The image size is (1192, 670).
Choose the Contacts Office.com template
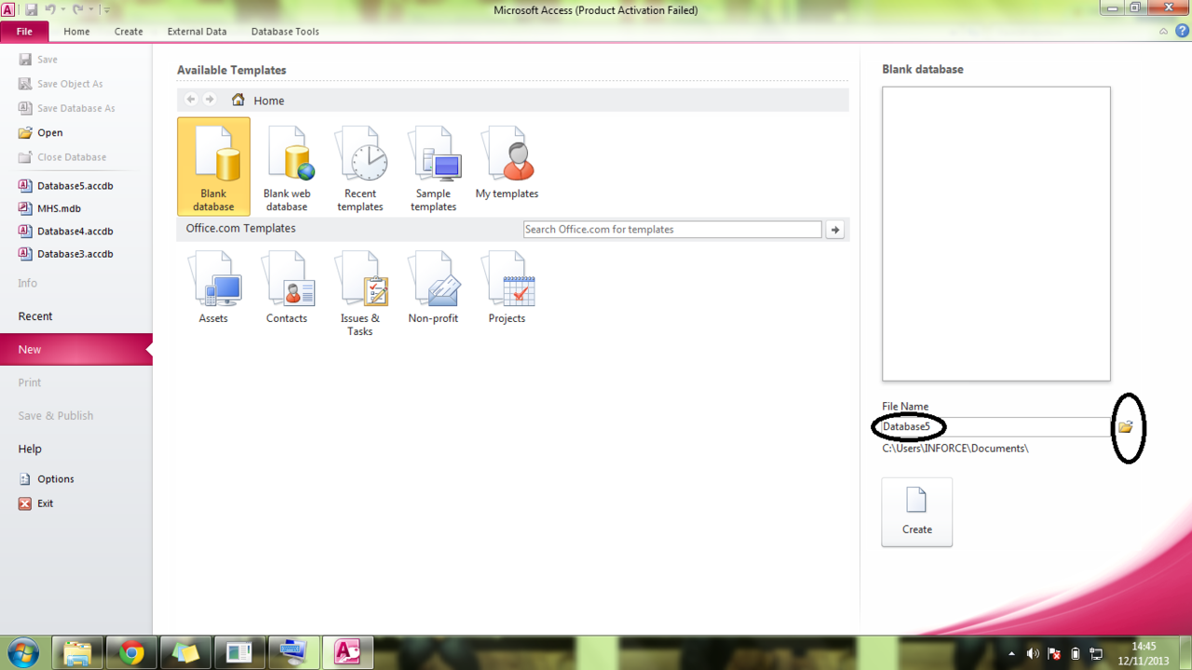click(287, 288)
